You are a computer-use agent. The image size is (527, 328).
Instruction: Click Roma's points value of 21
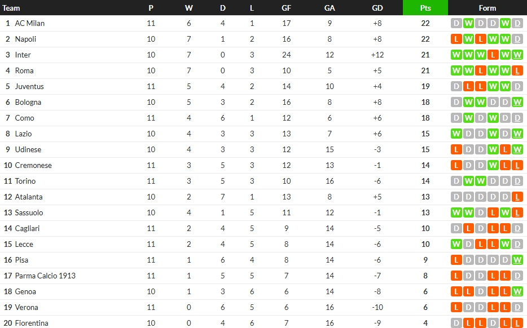coord(425,70)
